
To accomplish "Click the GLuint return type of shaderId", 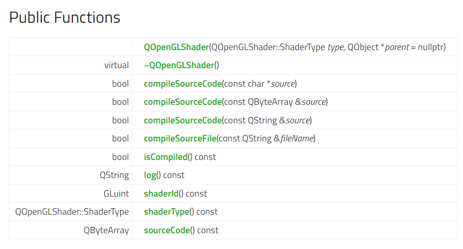I will (x=116, y=193).
